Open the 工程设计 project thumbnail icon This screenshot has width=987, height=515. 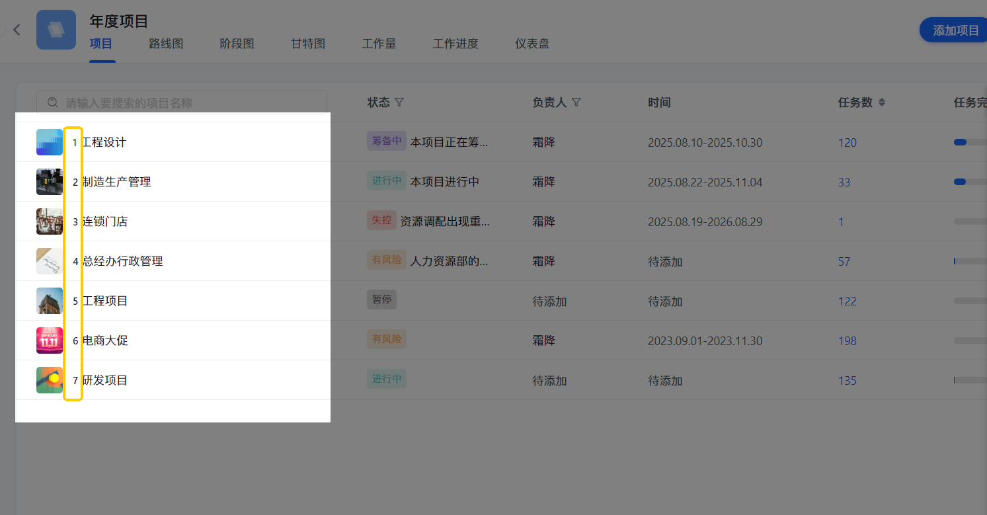50,142
